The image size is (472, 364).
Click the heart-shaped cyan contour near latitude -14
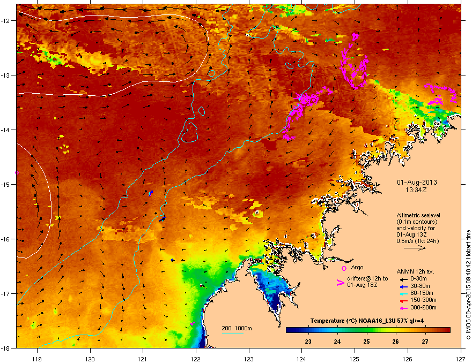tap(189, 132)
